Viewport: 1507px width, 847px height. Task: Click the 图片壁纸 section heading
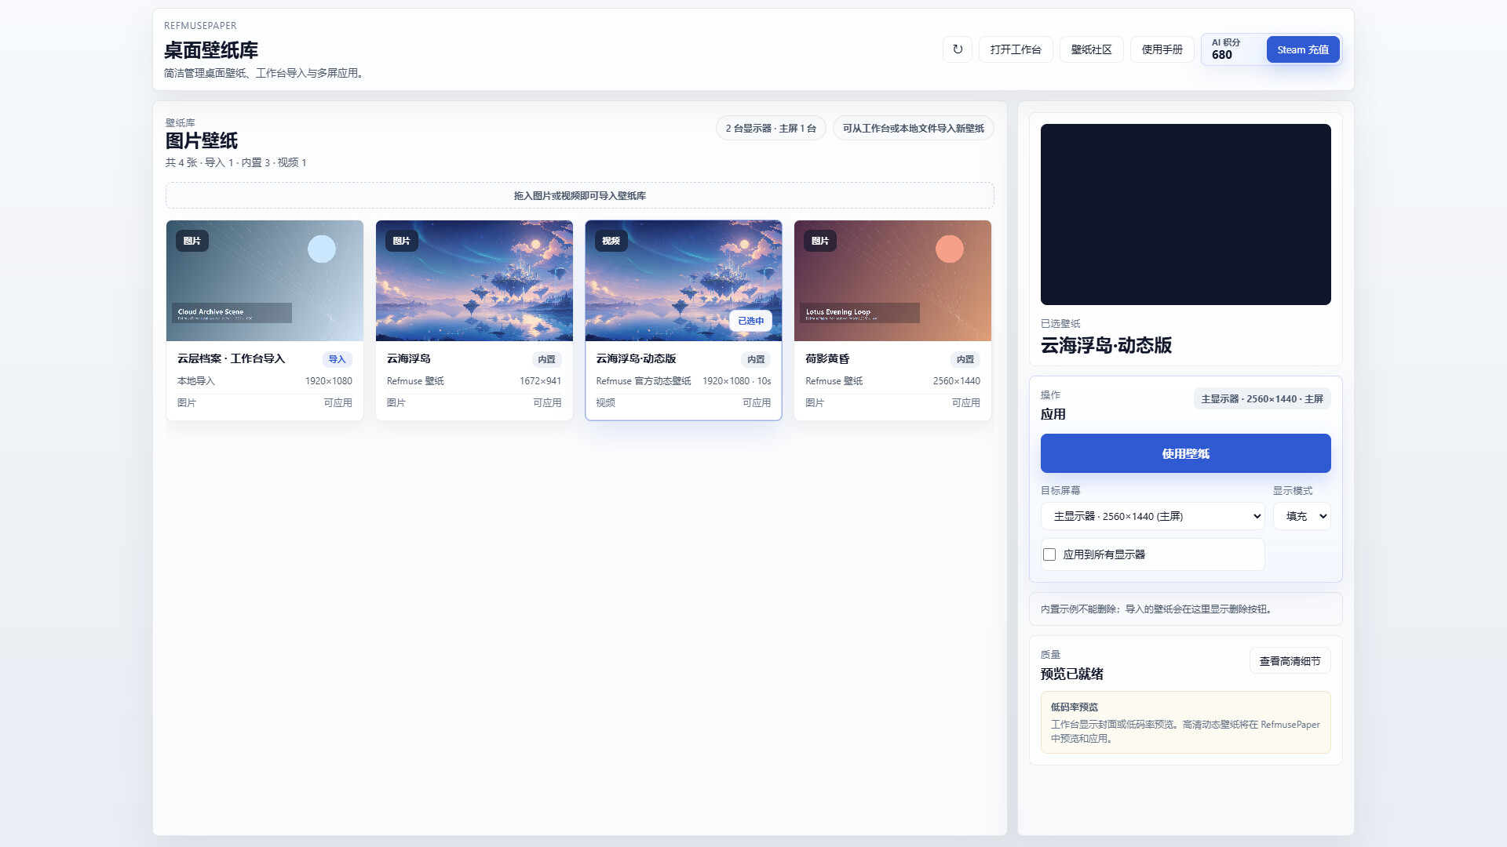click(x=201, y=141)
